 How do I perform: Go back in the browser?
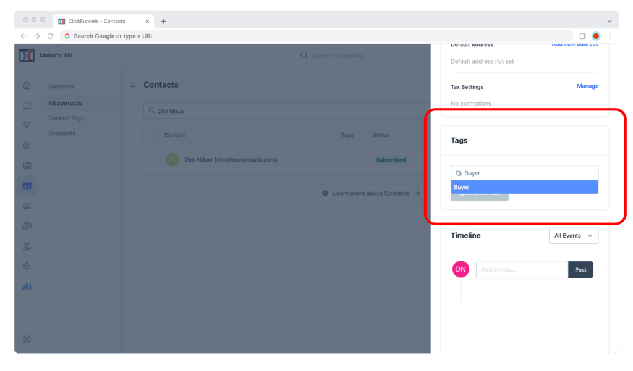[23, 36]
